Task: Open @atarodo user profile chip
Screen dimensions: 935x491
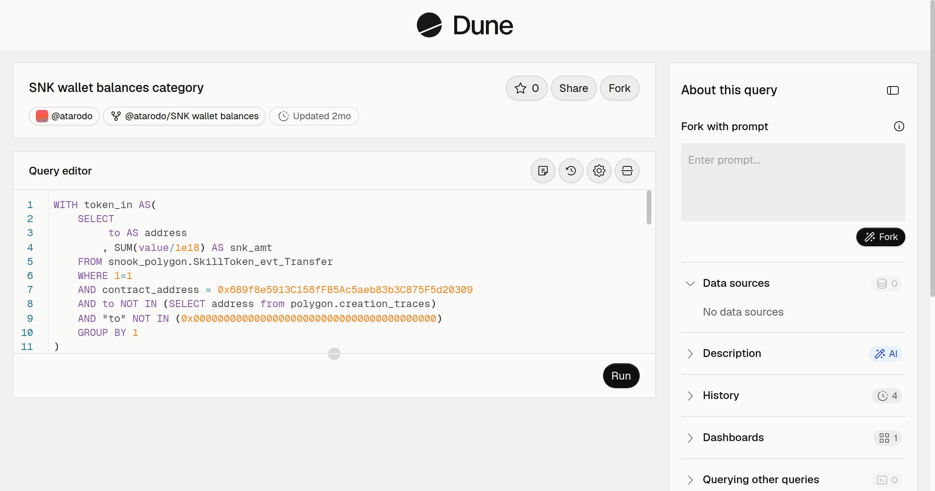Action: click(64, 116)
